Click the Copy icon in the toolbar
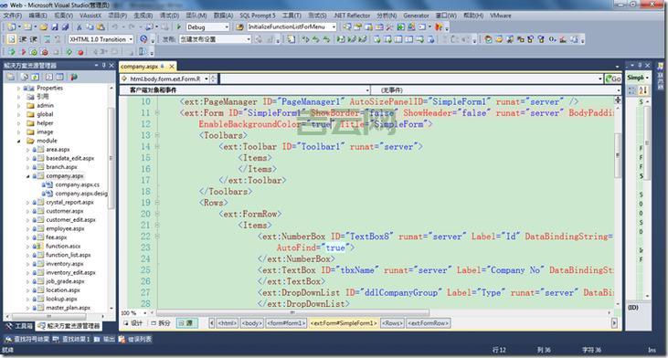Screen dimensions: 668x358 tap(90, 26)
